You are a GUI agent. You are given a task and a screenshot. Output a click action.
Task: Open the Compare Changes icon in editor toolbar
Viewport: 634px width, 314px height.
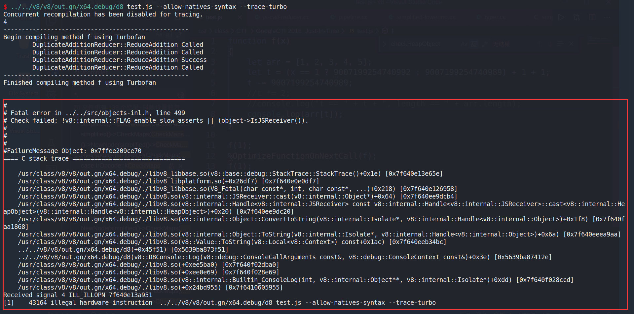[x=577, y=17]
